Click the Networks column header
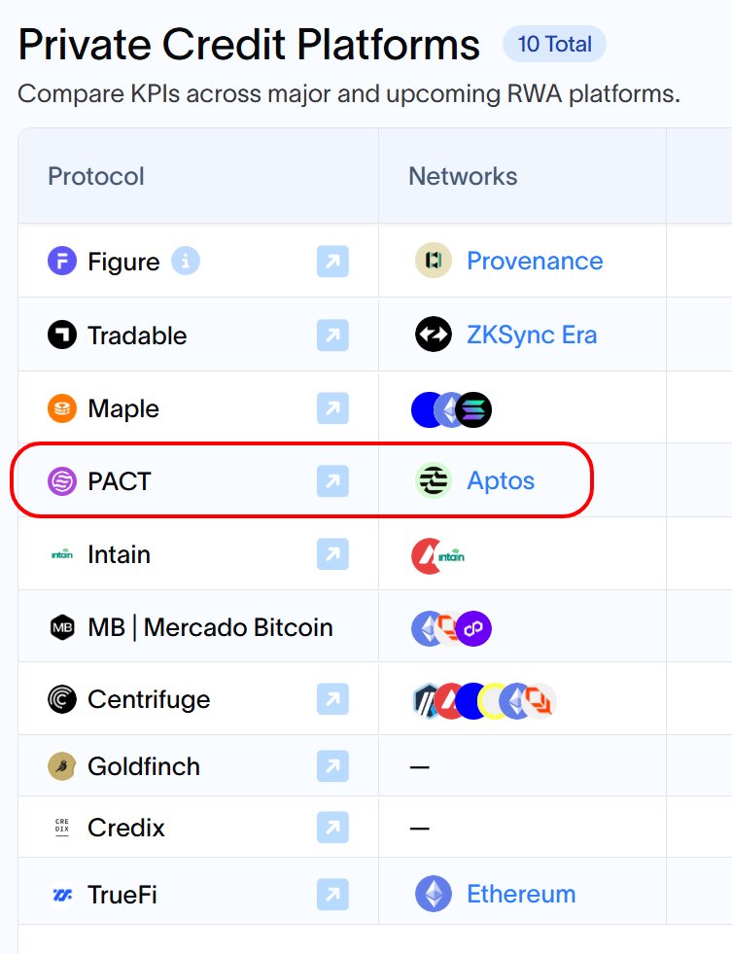Viewport: 732px width, 954px height. click(463, 176)
